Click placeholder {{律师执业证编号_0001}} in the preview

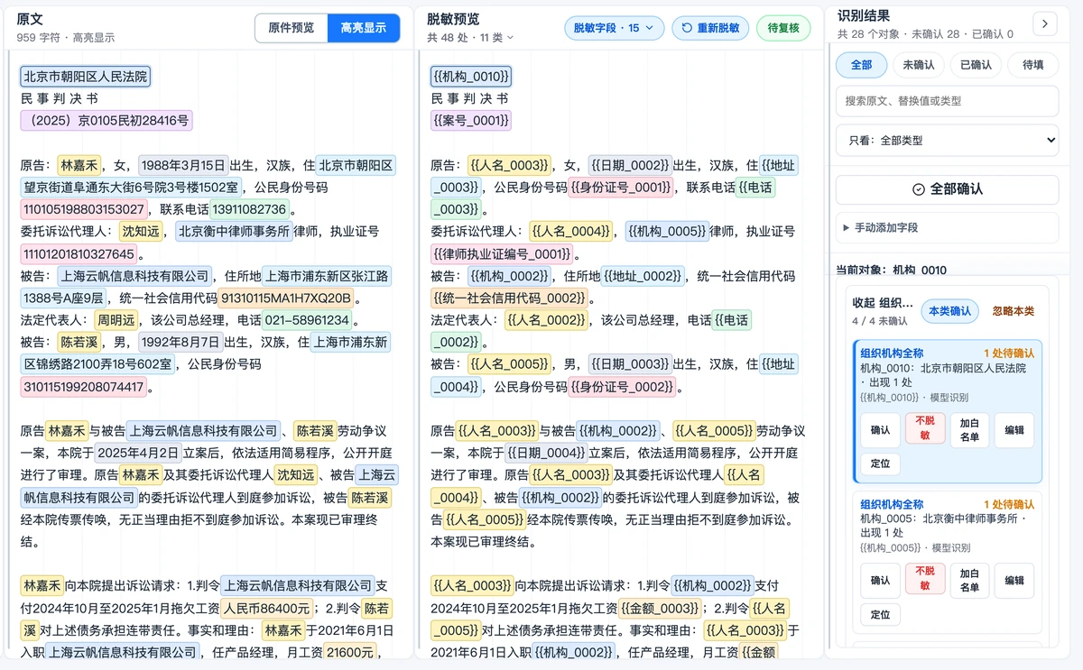[x=502, y=253]
